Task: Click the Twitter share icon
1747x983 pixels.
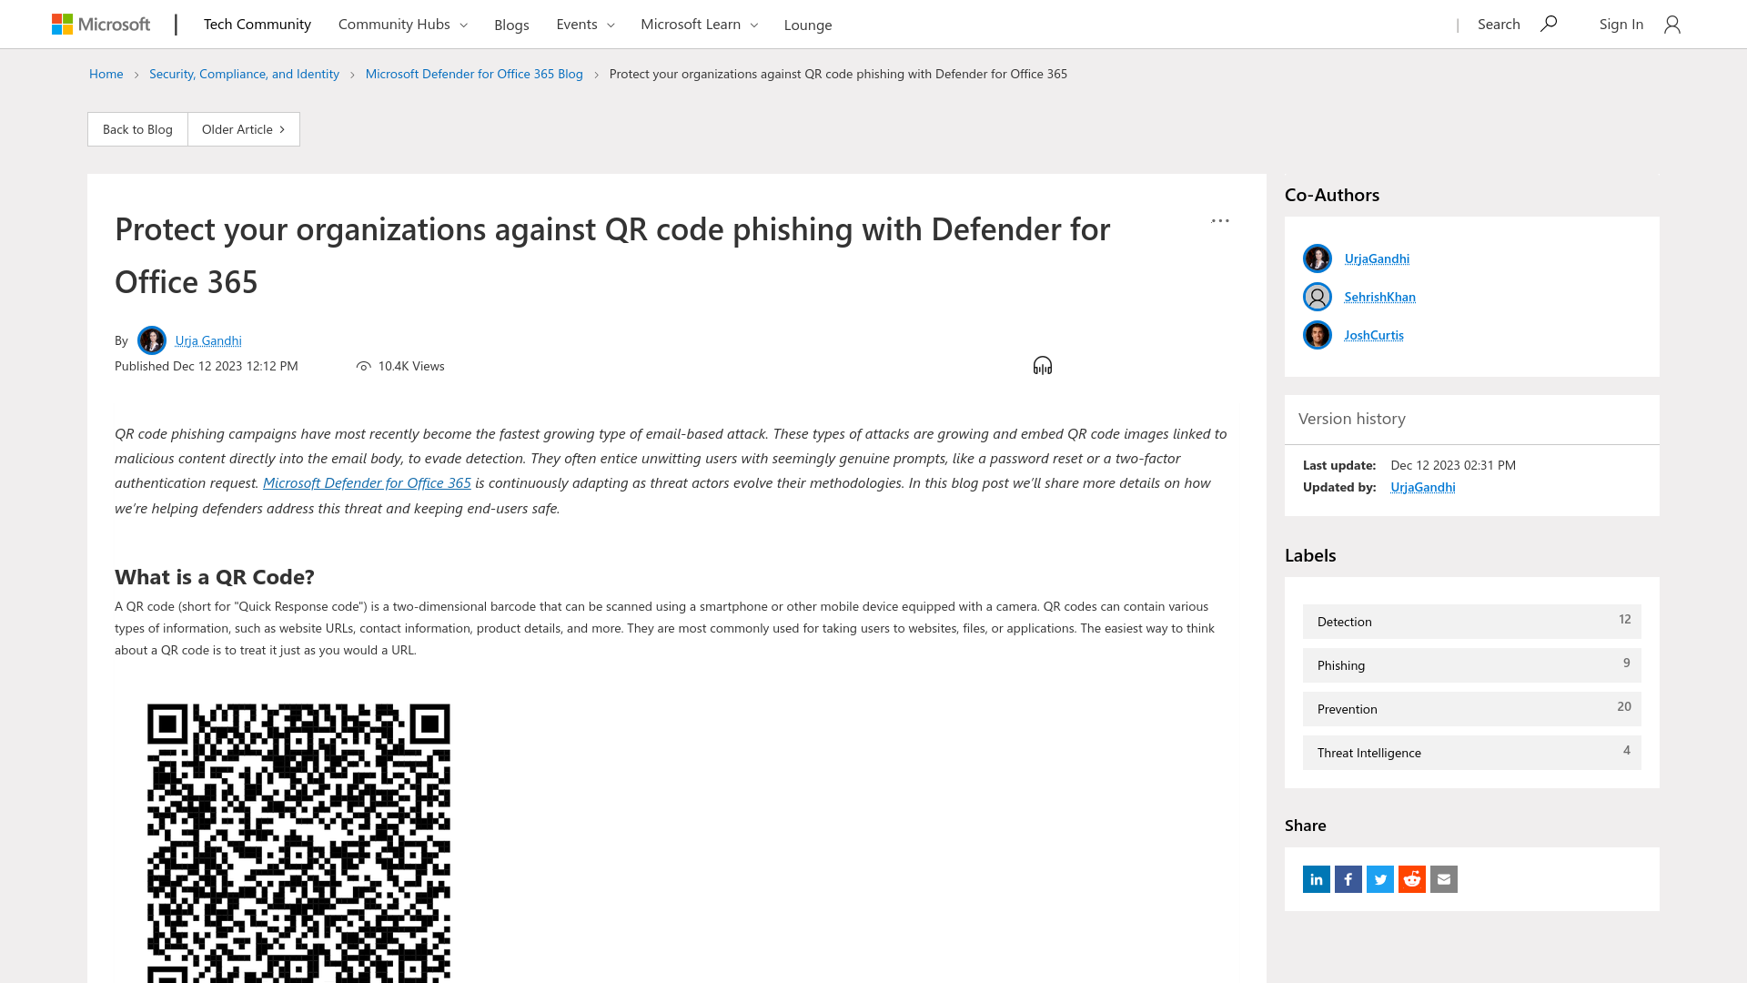Action: [1379, 878]
